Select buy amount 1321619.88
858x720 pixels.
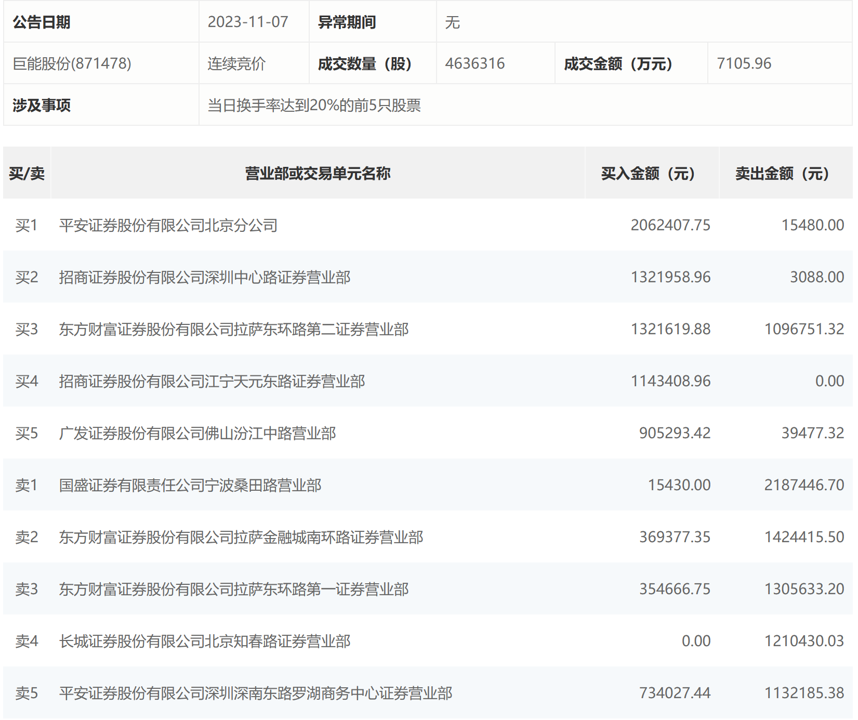(670, 329)
